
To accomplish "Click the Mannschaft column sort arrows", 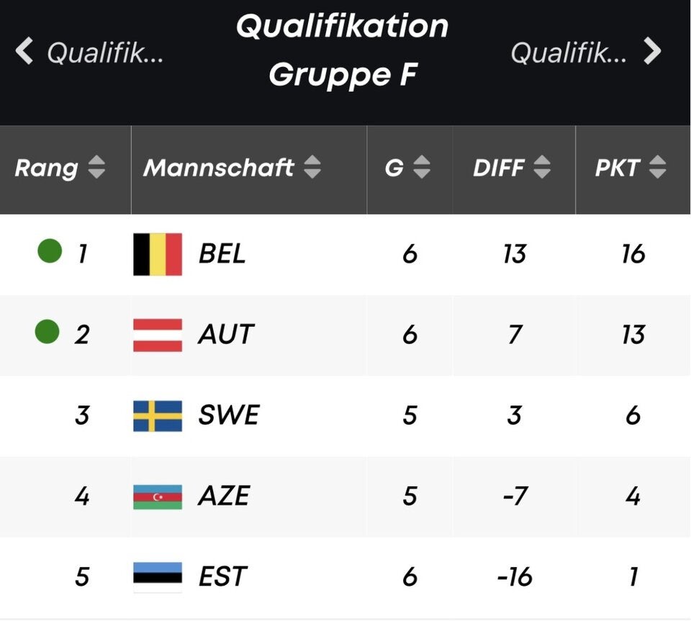I will [x=312, y=168].
